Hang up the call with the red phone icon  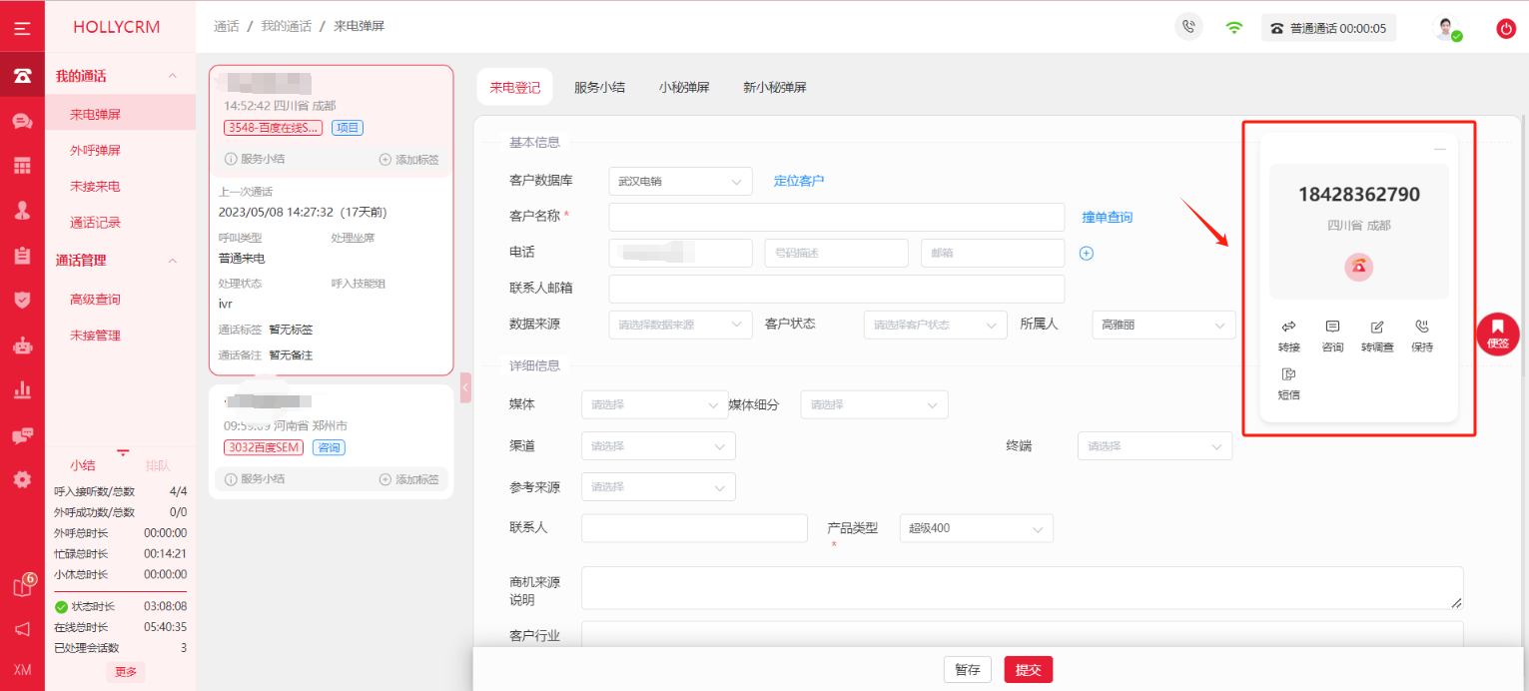point(1358,267)
